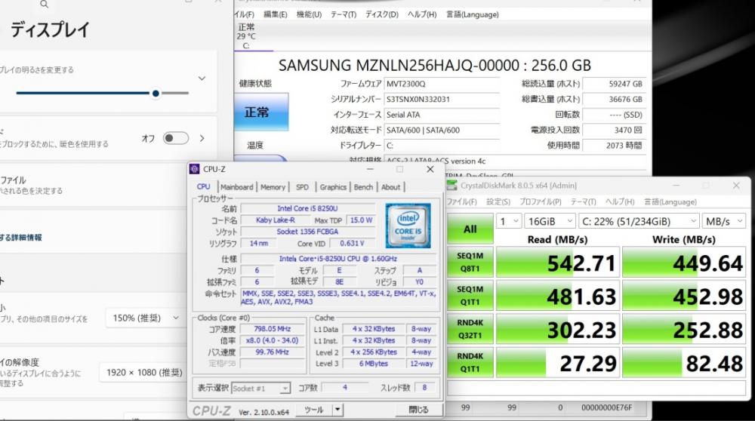Open night light settings chevron
Image resolution: width=755 pixels, height=421 pixels.
(x=202, y=138)
